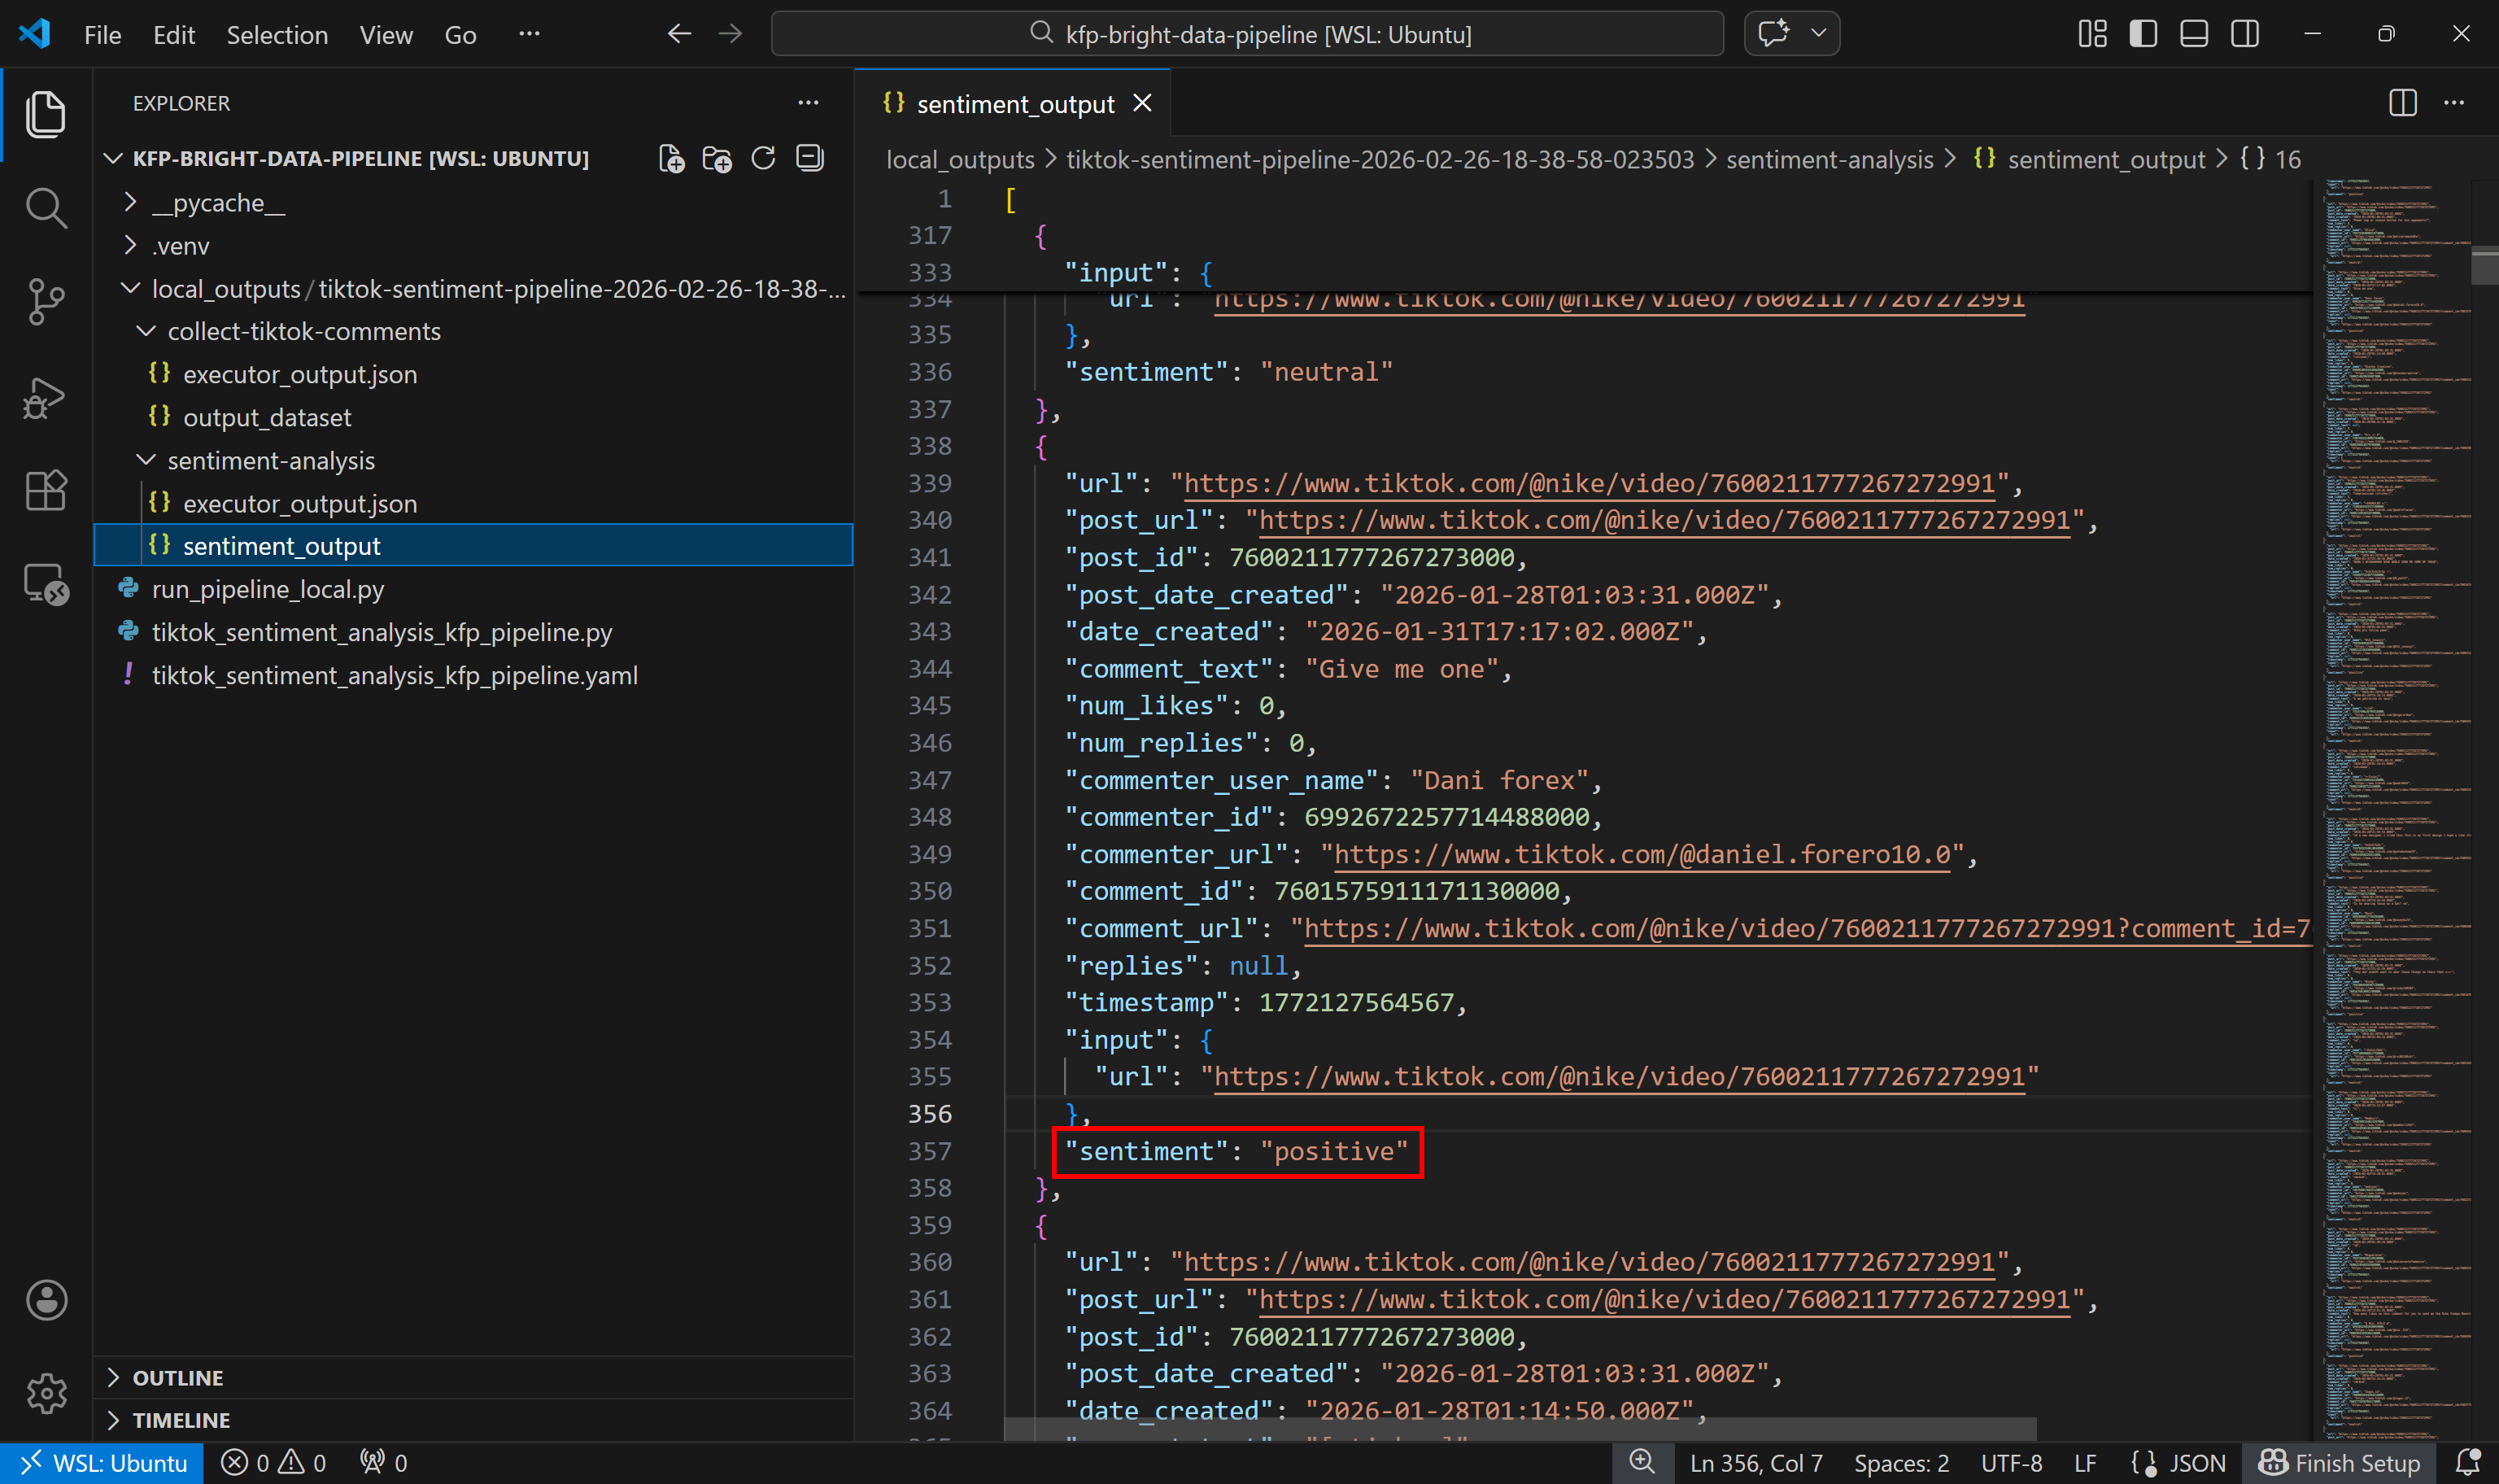Toggle the Panel visibility
The image size is (2499, 1484).
[x=2193, y=33]
